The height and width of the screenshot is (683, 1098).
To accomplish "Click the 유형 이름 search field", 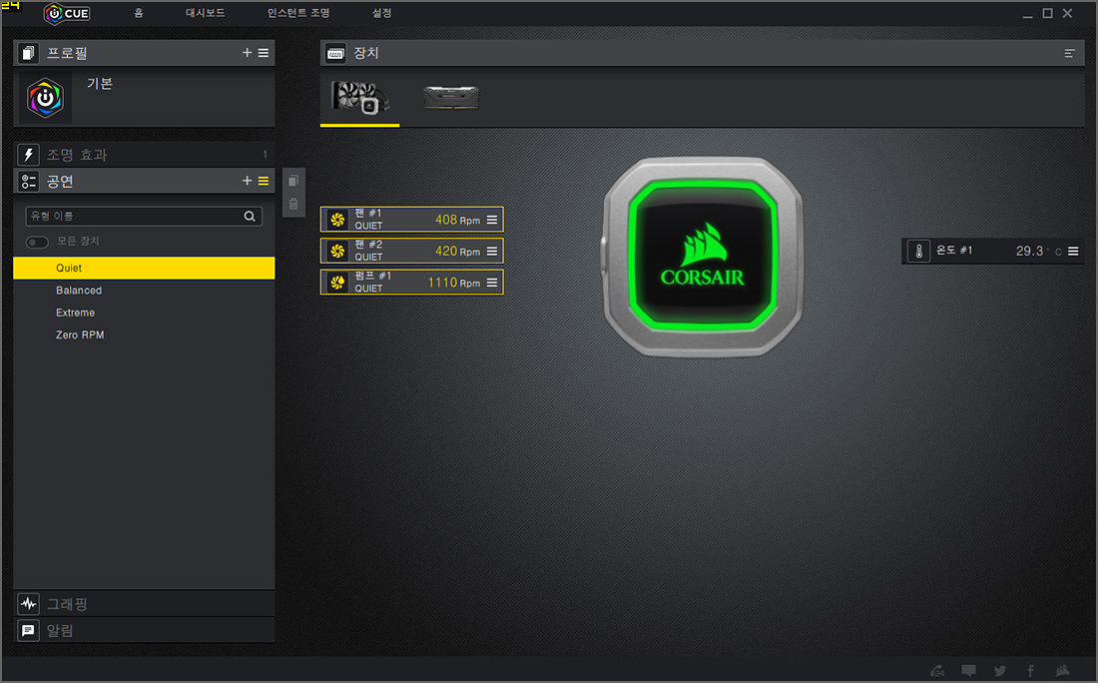I will coord(144,216).
